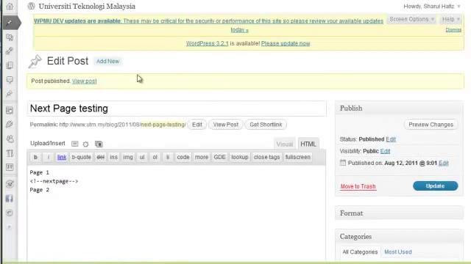Open the Dashboard home icon in sidebar
The height and width of the screenshot is (264, 471).
click(x=10, y=7)
